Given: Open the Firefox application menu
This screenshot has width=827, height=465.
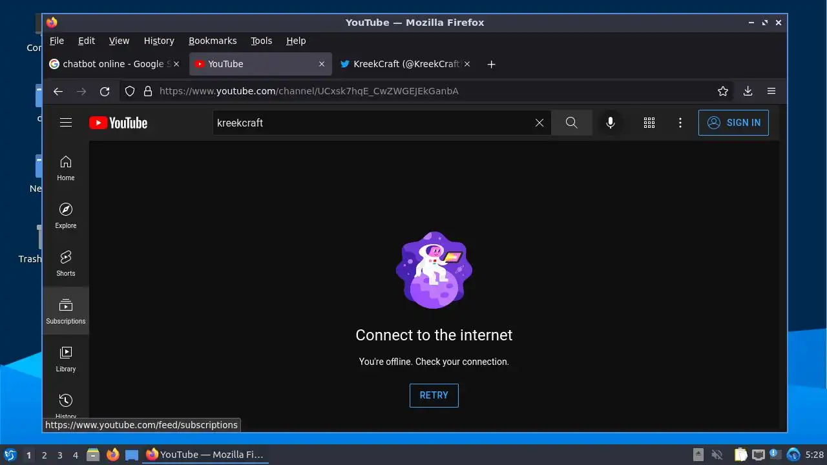Looking at the screenshot, I should (771, 91).
